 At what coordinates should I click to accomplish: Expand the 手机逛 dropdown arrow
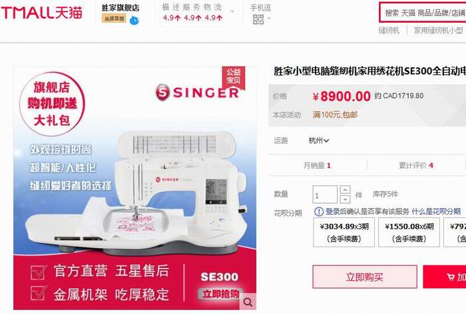269,19
